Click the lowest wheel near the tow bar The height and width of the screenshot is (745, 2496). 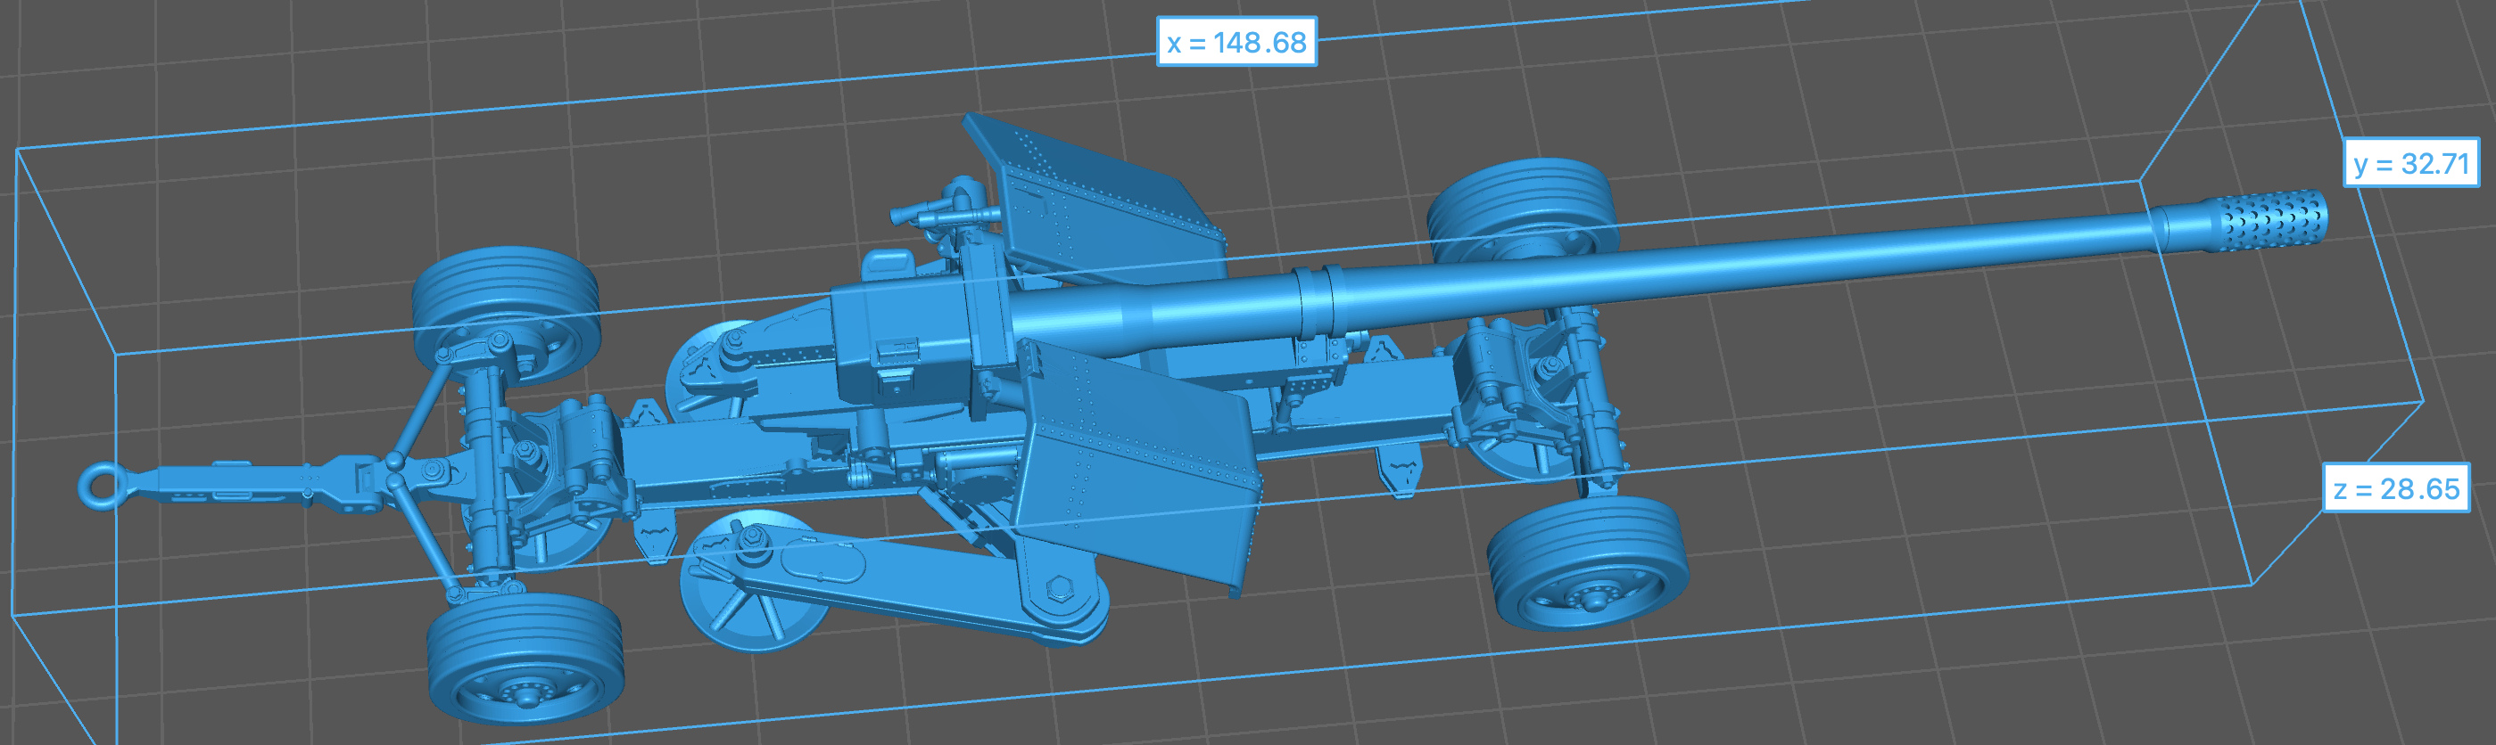(525, 658)
